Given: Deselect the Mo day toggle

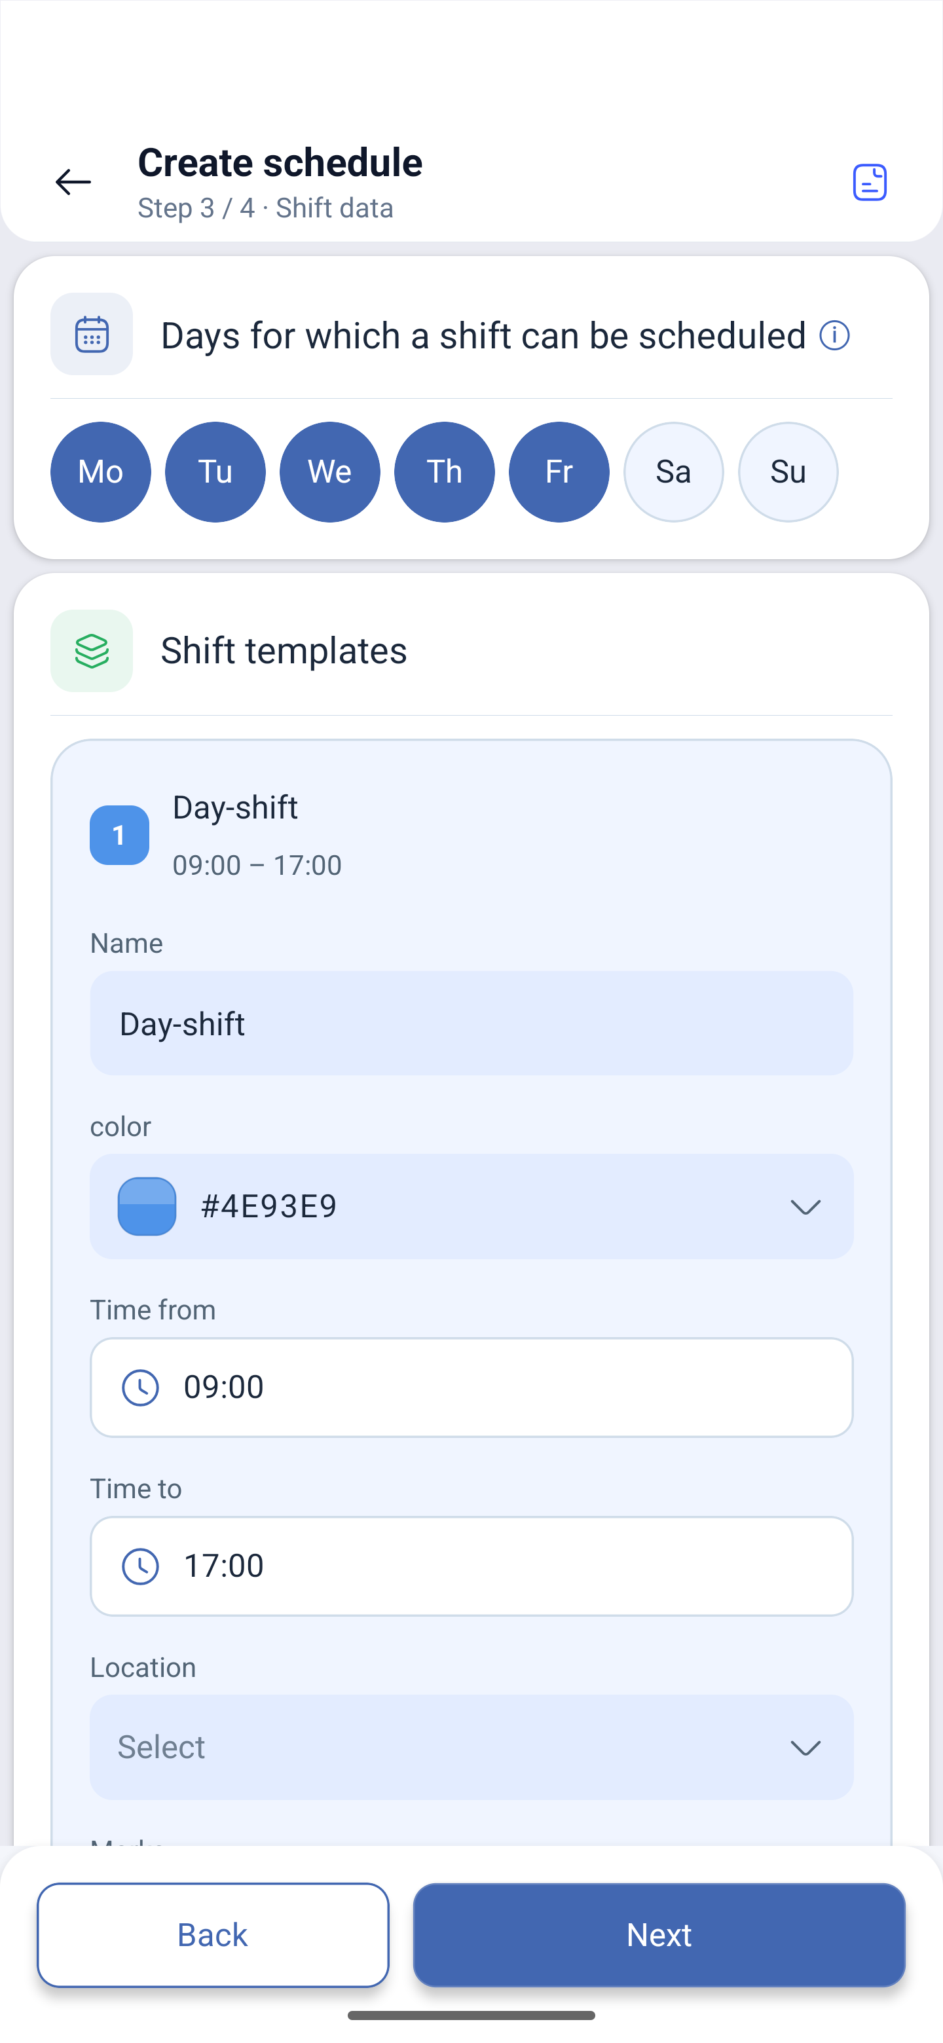Looking at the screenshot, I should (101, 472).
